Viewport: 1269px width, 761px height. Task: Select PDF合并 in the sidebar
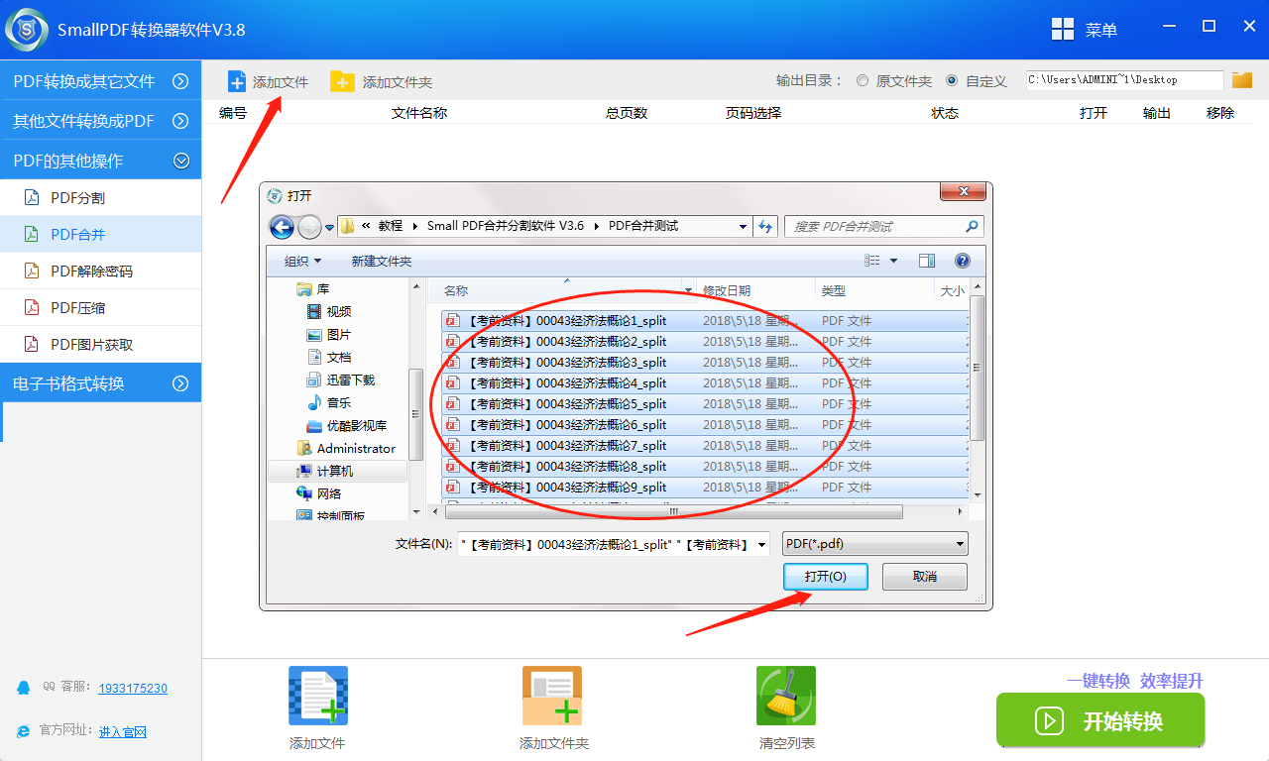100,234
